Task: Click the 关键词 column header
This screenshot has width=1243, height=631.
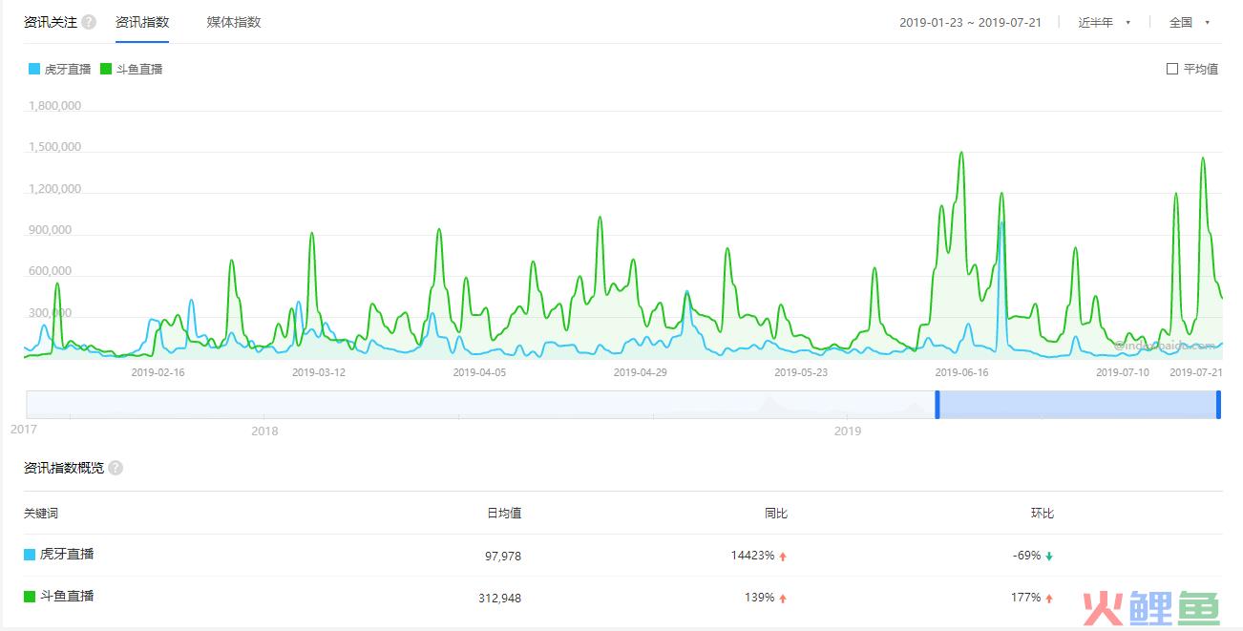Action: click(41, 513)
